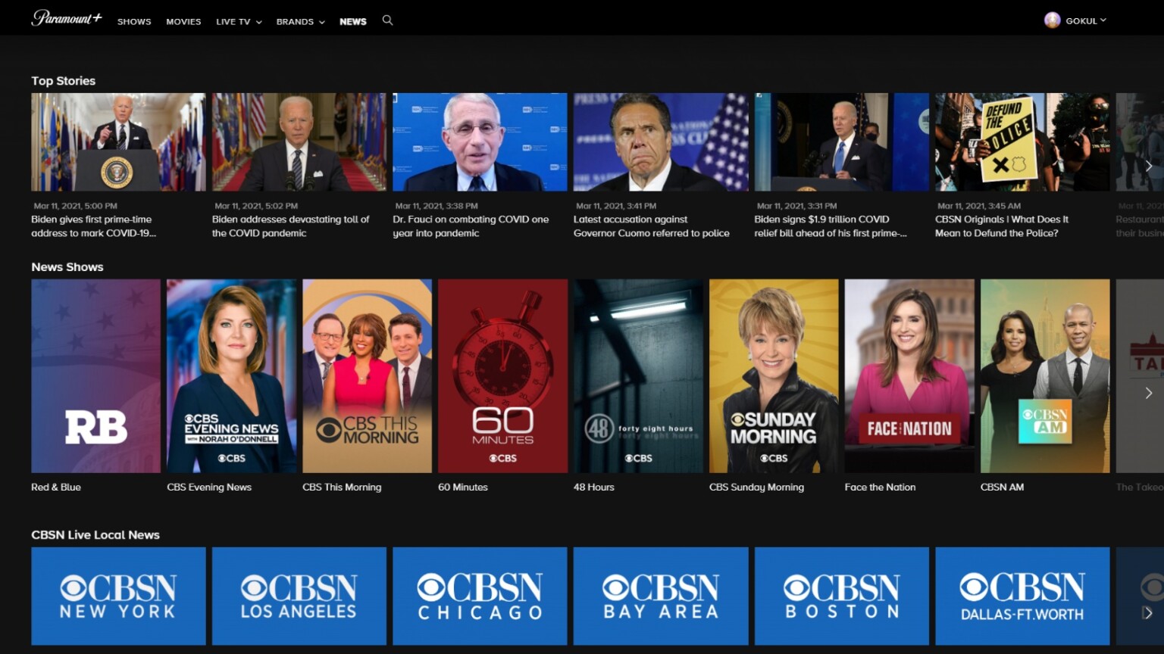Select the Face the Nation show poster
The height and width of the screenshot is (654, 1164).
(x=909, y=376)
